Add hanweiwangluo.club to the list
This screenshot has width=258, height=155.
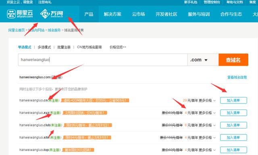[233, 125]
